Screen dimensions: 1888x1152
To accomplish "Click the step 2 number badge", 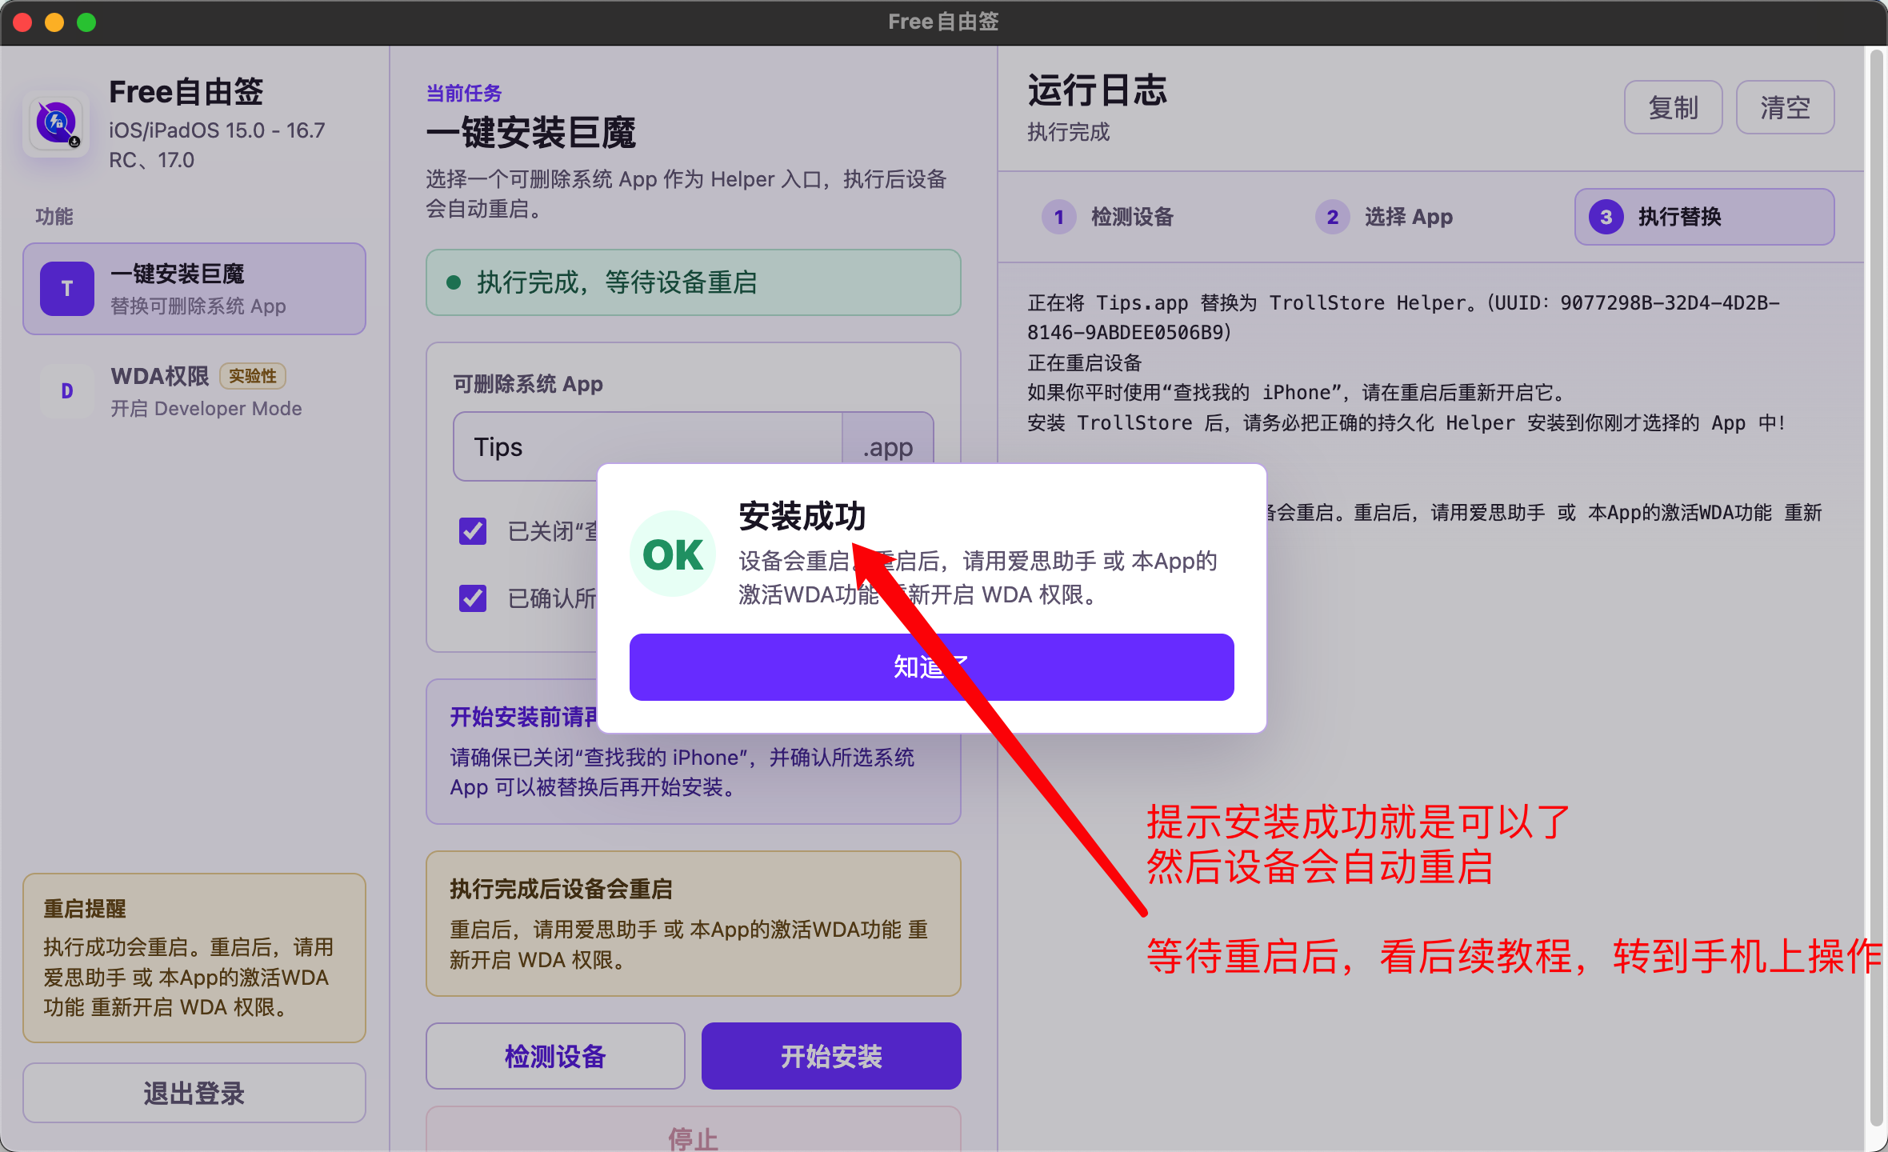I will (1332, 217).
